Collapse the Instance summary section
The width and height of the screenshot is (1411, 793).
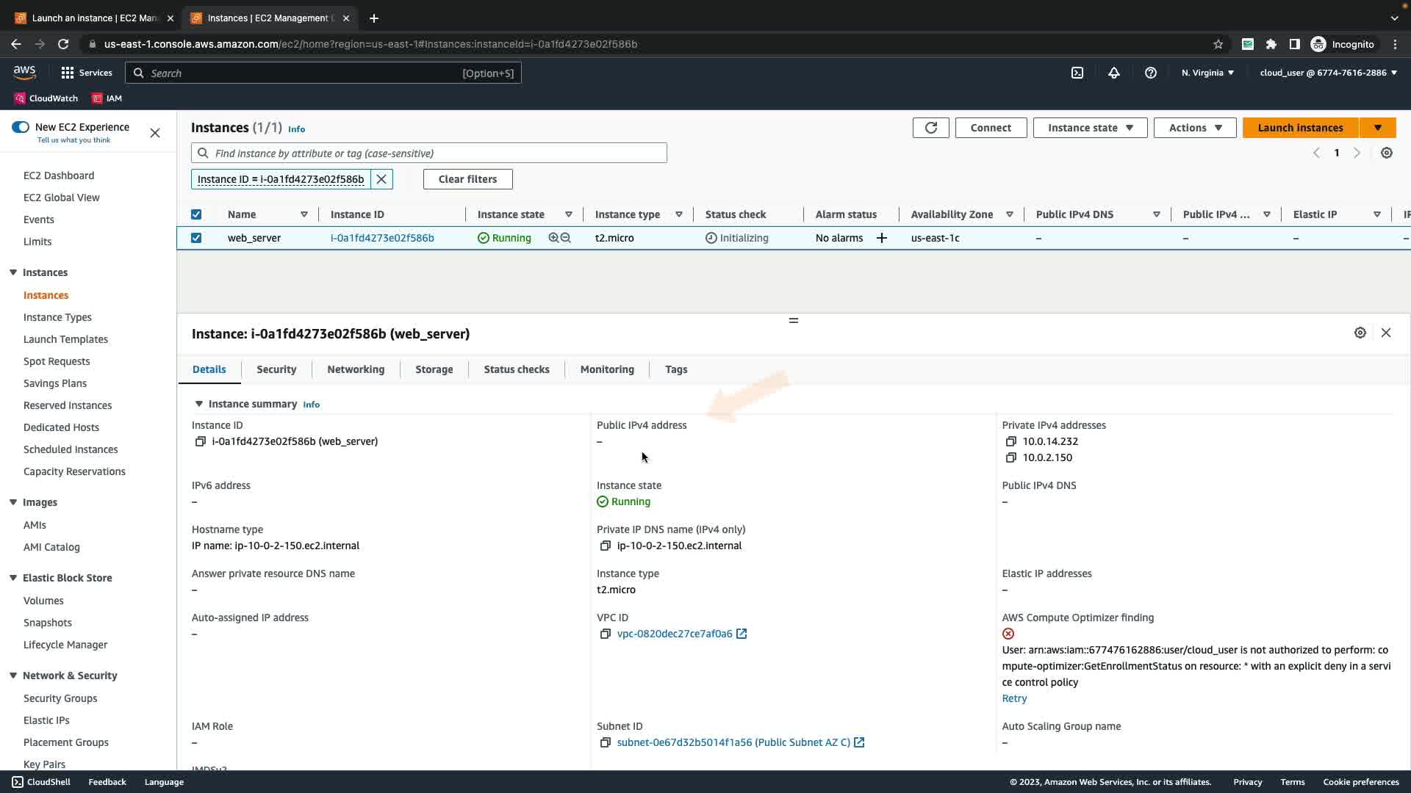coord(198,404)
